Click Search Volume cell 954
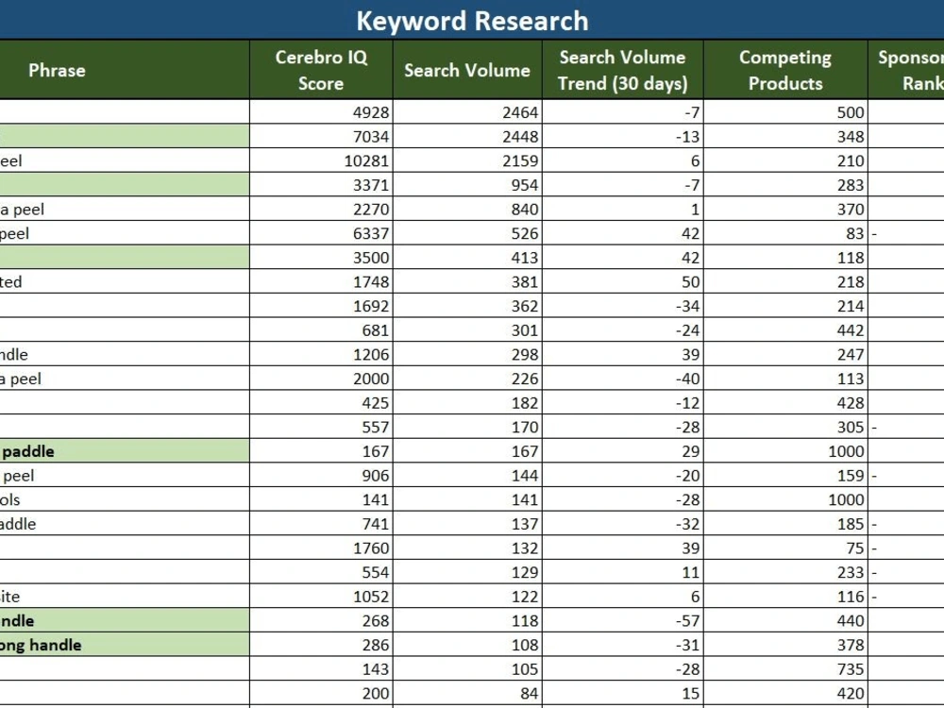Image resolution: width=944 pixels, height=708 pixels. pos(467,185)
